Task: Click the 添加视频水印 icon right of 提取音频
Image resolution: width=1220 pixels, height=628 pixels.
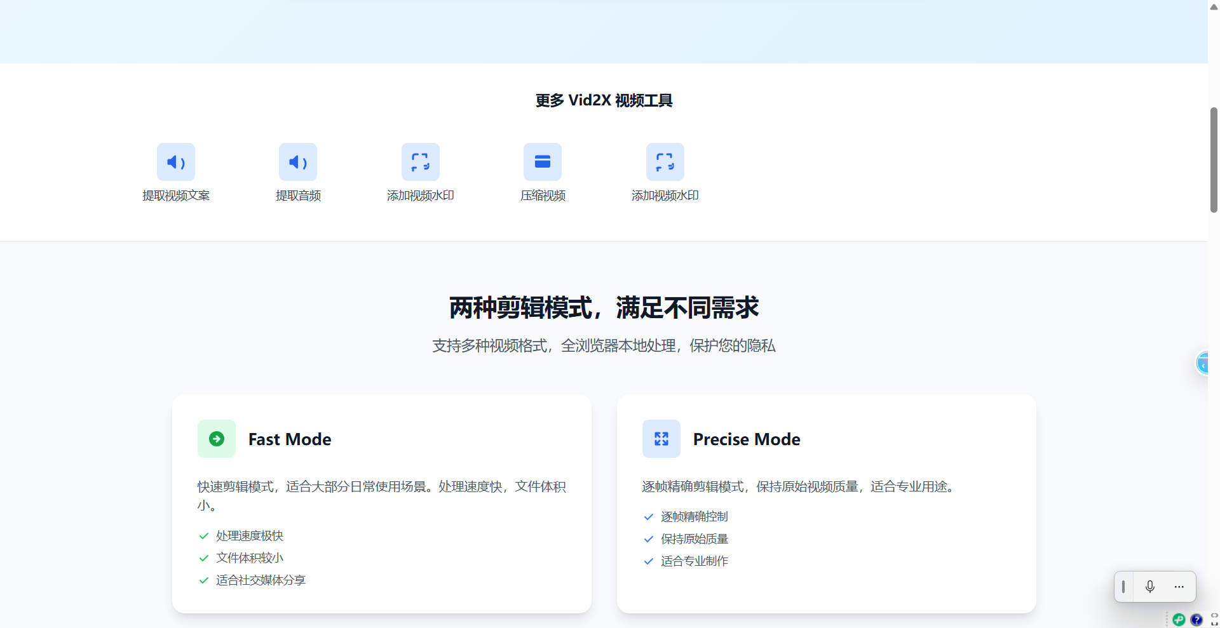Action: click(420, 162)
